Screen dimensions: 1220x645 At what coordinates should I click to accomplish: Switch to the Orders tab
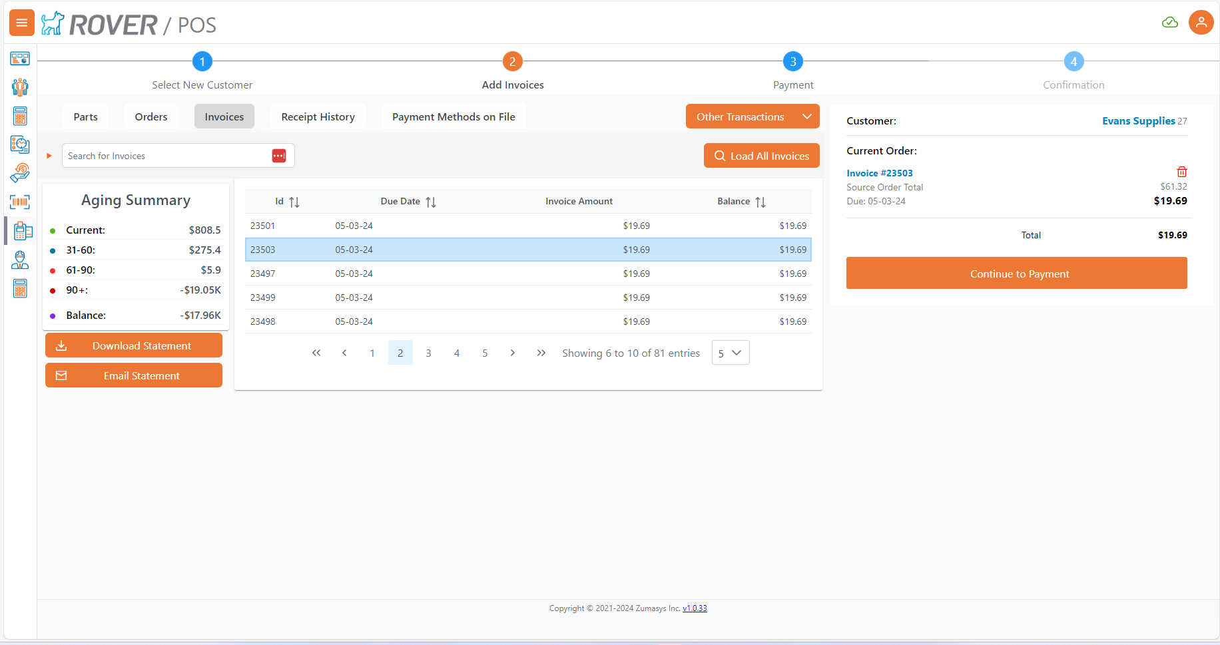click(151, 116)
